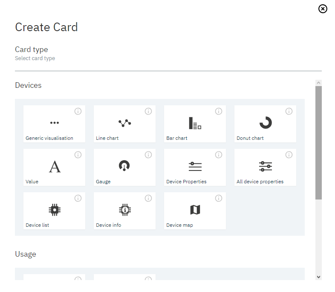Select the Device list chip icon
The image size is (335, 292).
click(x=55, y=210)
